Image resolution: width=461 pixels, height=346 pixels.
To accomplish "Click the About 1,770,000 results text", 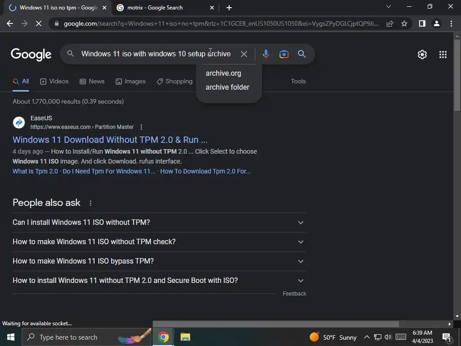I will (x=68, y=101).
